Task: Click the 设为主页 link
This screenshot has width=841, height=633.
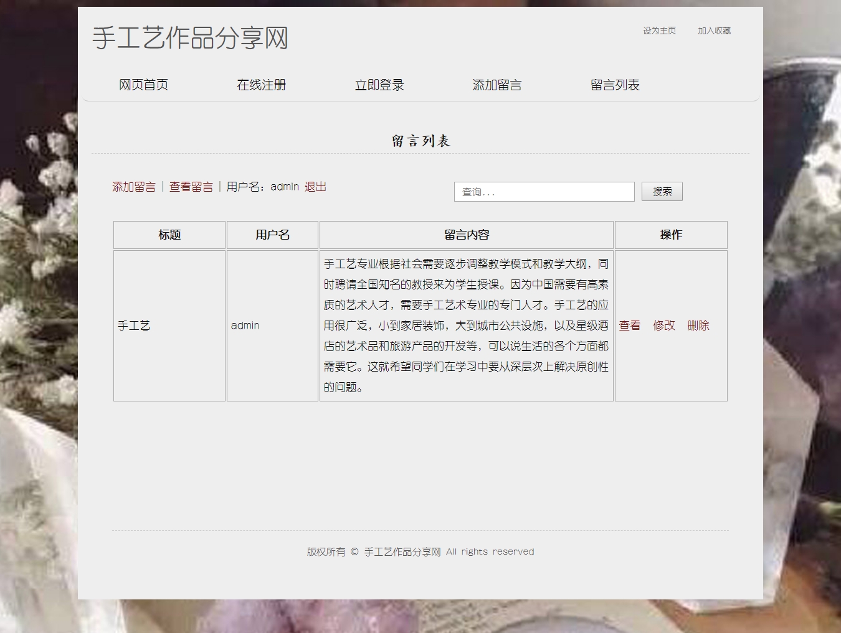Action: click(659, 30)
